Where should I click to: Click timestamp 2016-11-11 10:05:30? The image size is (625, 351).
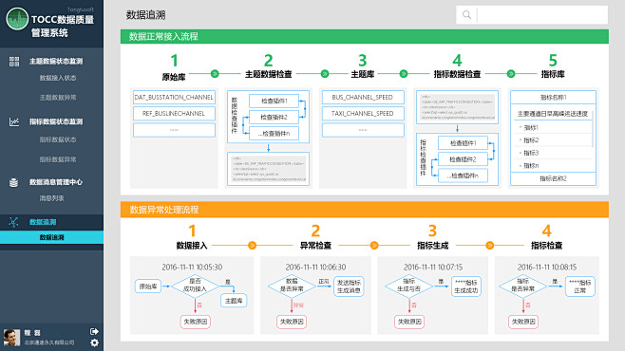(x=192, y=267)
